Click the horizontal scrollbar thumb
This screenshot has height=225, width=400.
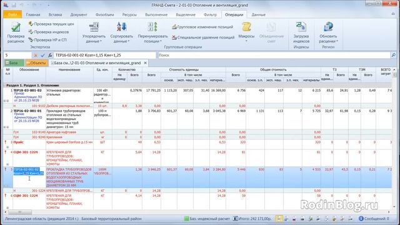click(x=20, y=212)
